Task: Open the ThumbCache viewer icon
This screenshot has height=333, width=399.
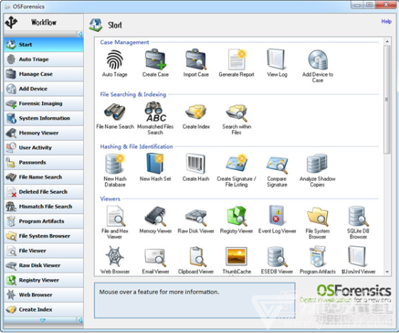Action: [x=236, y=256]
